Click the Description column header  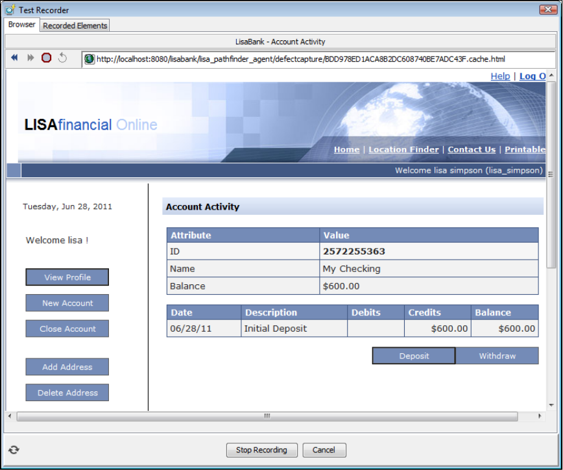(x=294, y=312)
